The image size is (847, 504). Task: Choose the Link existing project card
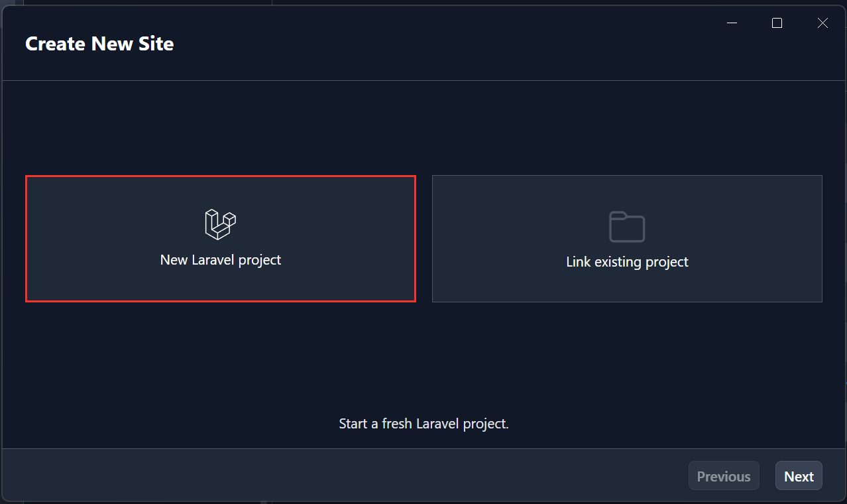point(627,239)
